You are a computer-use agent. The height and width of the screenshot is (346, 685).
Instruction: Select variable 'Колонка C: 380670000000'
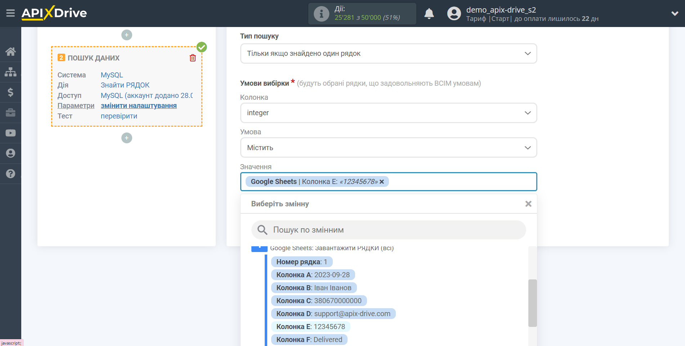coord(319,301)
